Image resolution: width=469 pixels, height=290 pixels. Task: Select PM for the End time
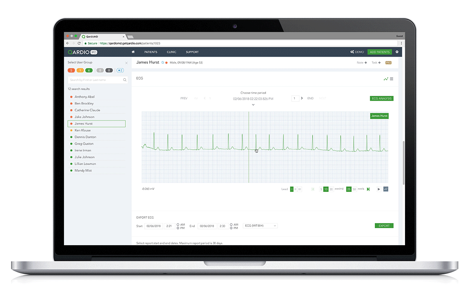click(231, 228)
